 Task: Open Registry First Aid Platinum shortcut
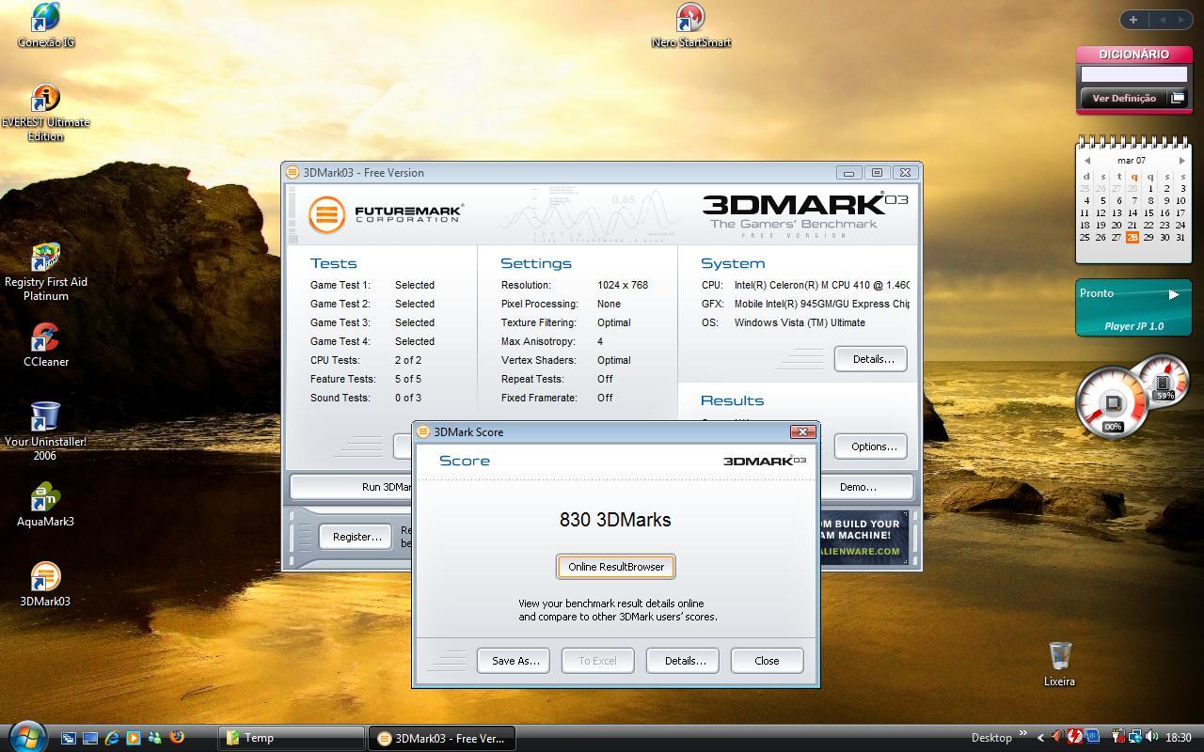coord(45,273)
